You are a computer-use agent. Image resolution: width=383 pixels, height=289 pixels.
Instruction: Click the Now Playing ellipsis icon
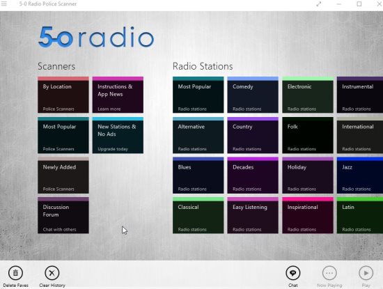pos(329,273)
